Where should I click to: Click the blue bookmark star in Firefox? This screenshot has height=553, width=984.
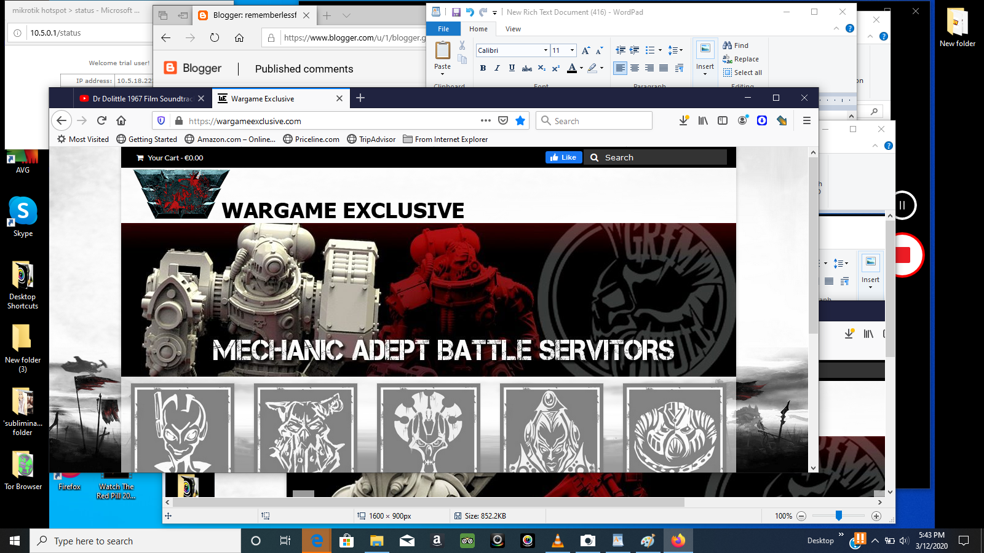(x=520, y=120)
